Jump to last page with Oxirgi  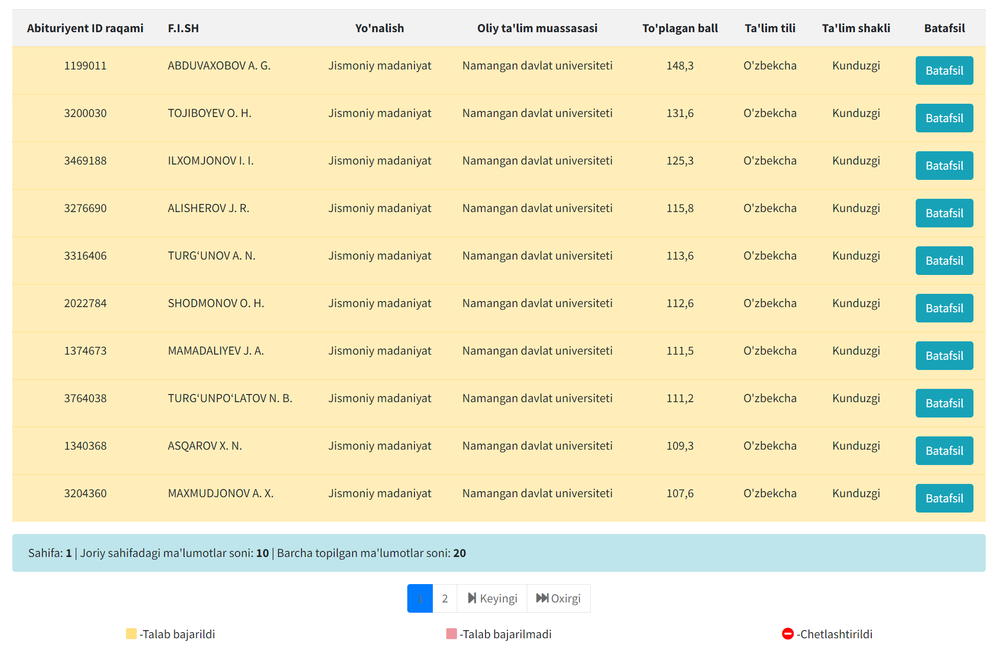click(x=559, y=598)
